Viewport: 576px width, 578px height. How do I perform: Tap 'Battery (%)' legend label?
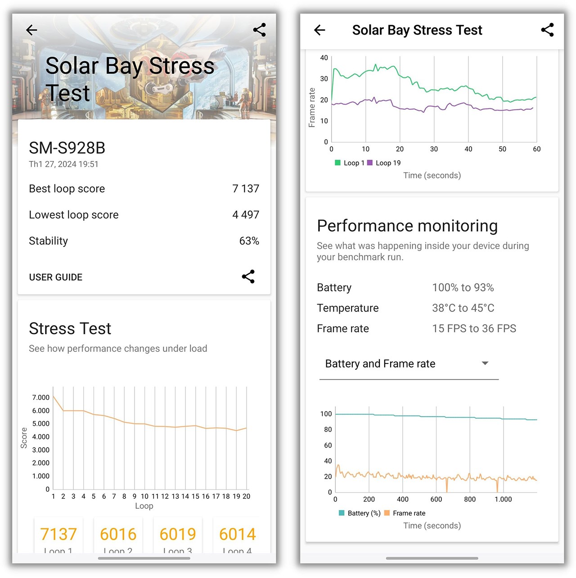(364, 513)
